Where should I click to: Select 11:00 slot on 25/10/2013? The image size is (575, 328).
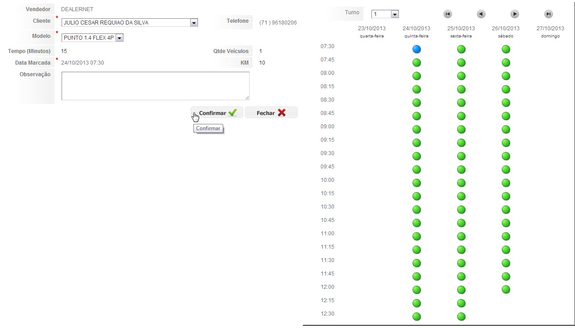(x=461, y=236)
